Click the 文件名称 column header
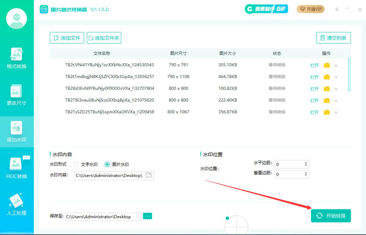Image resolution: width=366 pixels, height=235 pixels. (x=102, y=53)
